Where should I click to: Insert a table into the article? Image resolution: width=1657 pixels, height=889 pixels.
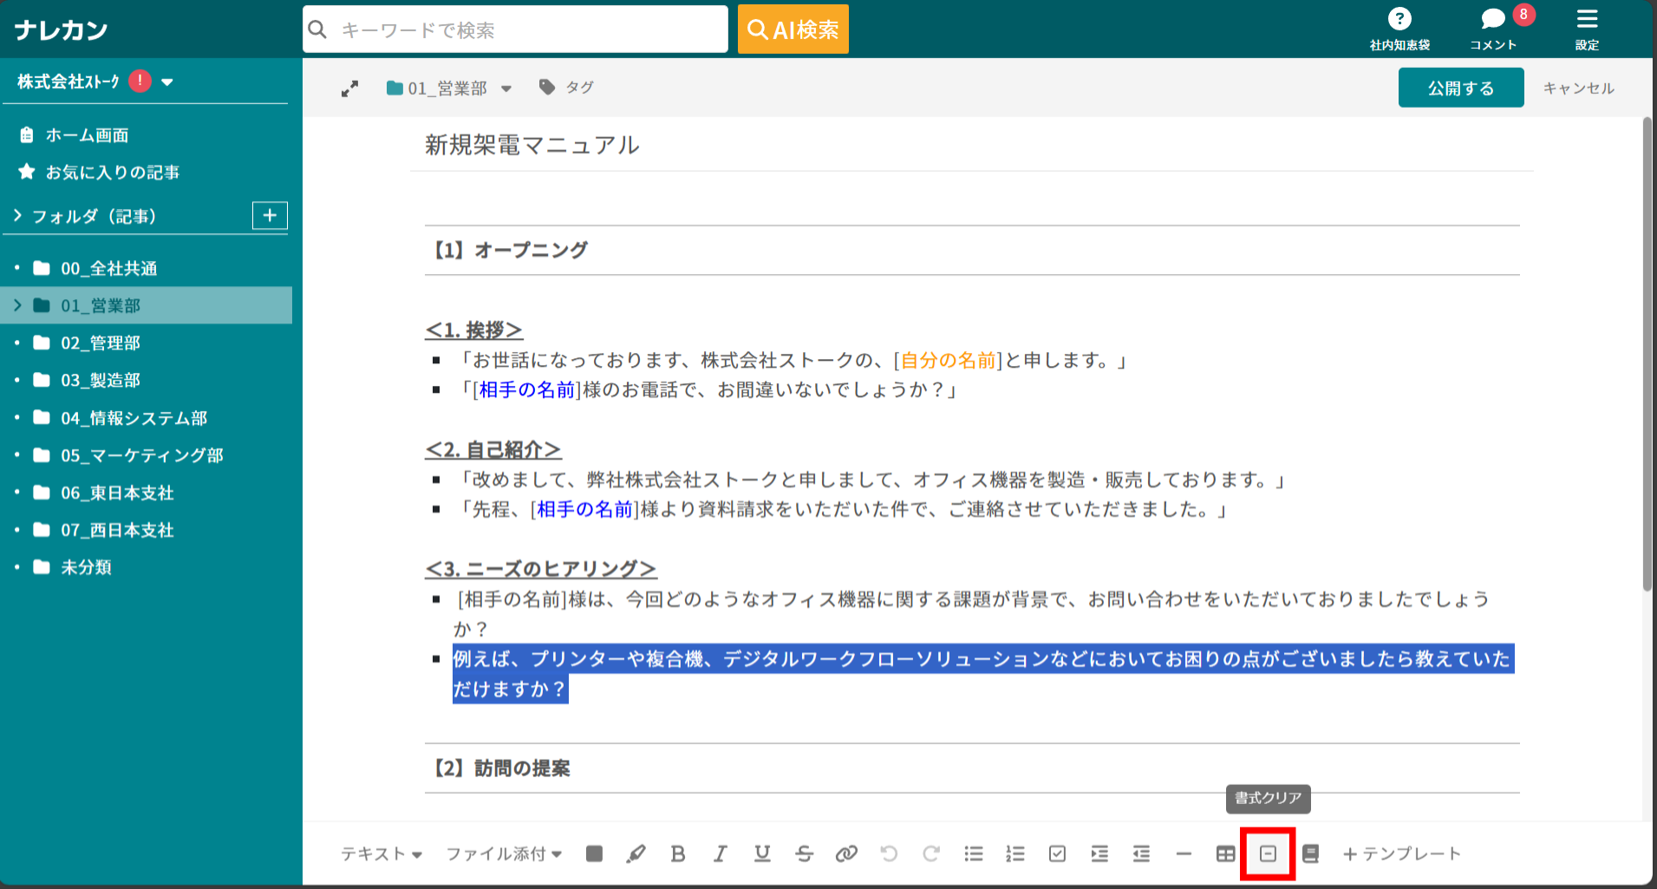click(x=1224, y=853)
